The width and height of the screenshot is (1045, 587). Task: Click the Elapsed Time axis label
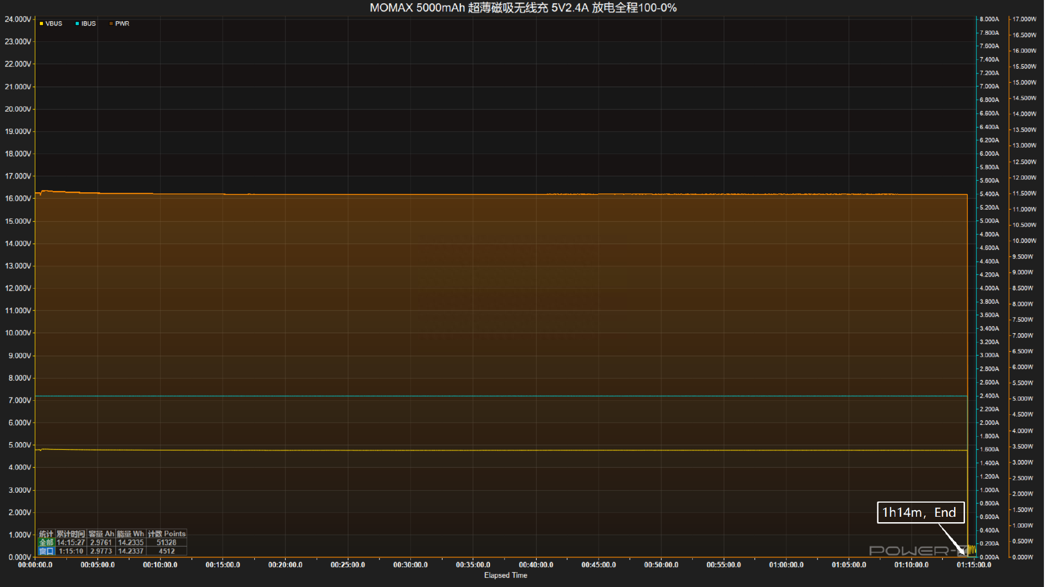coord(506,575)
